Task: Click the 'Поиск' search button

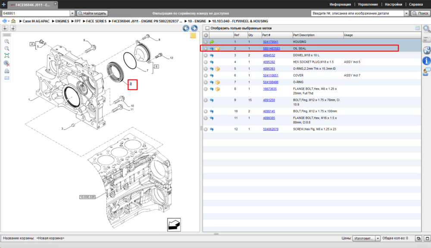Action: click(421, 13)
